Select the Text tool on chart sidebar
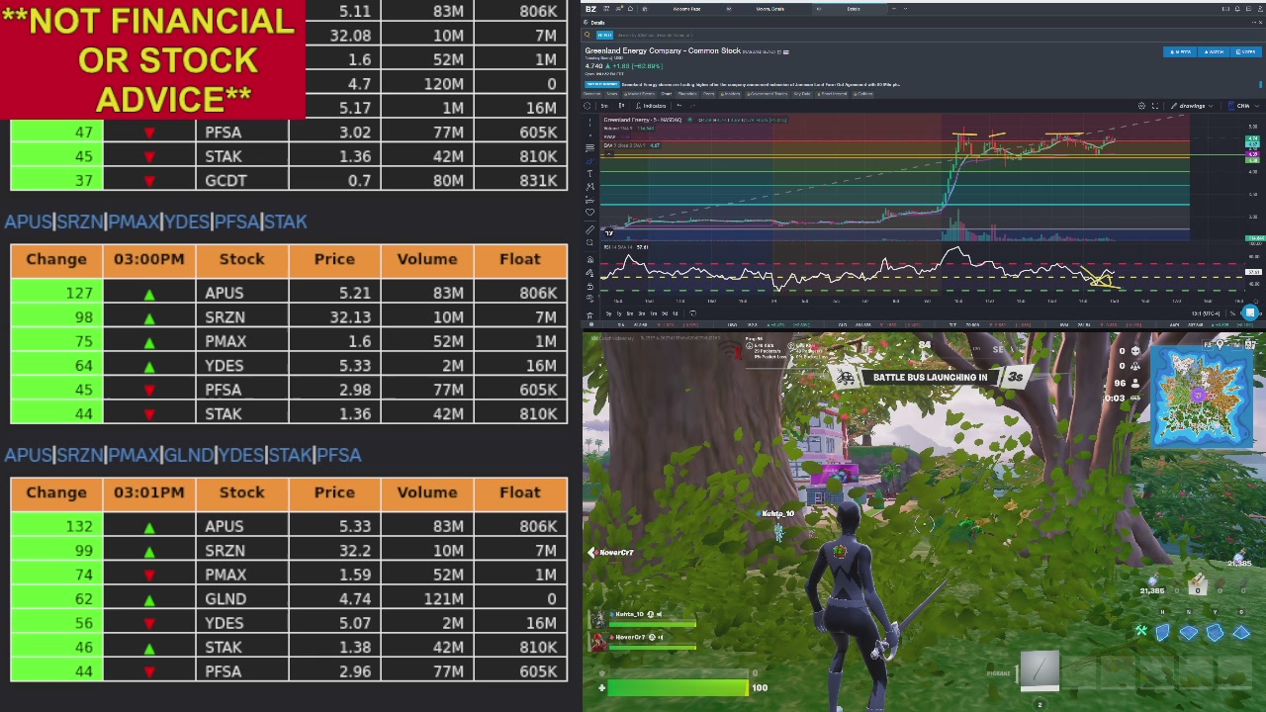Viewport: 1266px width, 712px height. tap(590, 173)
